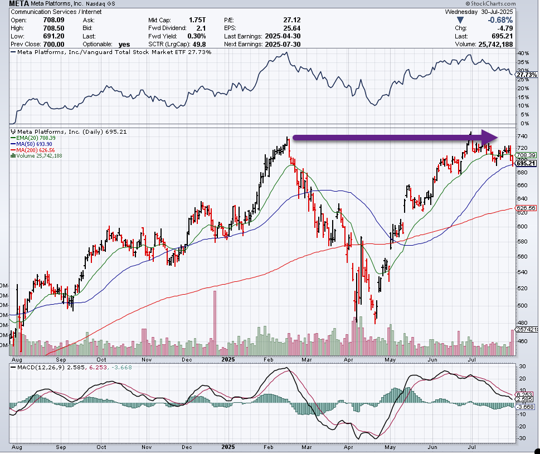
Task: Click the 708.39 EMA tag on price axis
Action: pos(526,155)
